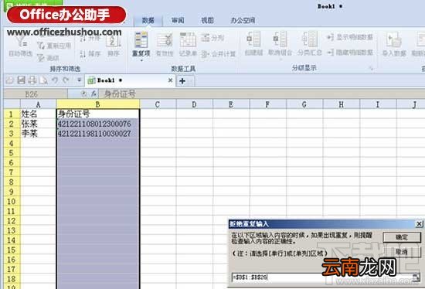This screenshot has width=425, height=289.
Task: Click the 创建组 create group icon
Action: pos(253,39)
